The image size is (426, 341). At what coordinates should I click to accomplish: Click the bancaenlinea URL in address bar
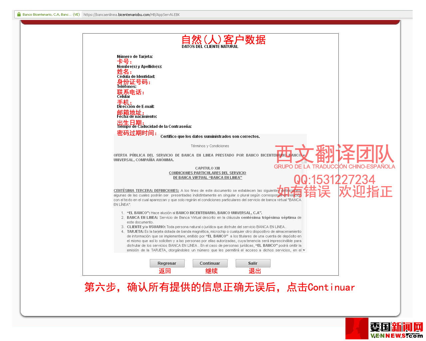[131, 15]
